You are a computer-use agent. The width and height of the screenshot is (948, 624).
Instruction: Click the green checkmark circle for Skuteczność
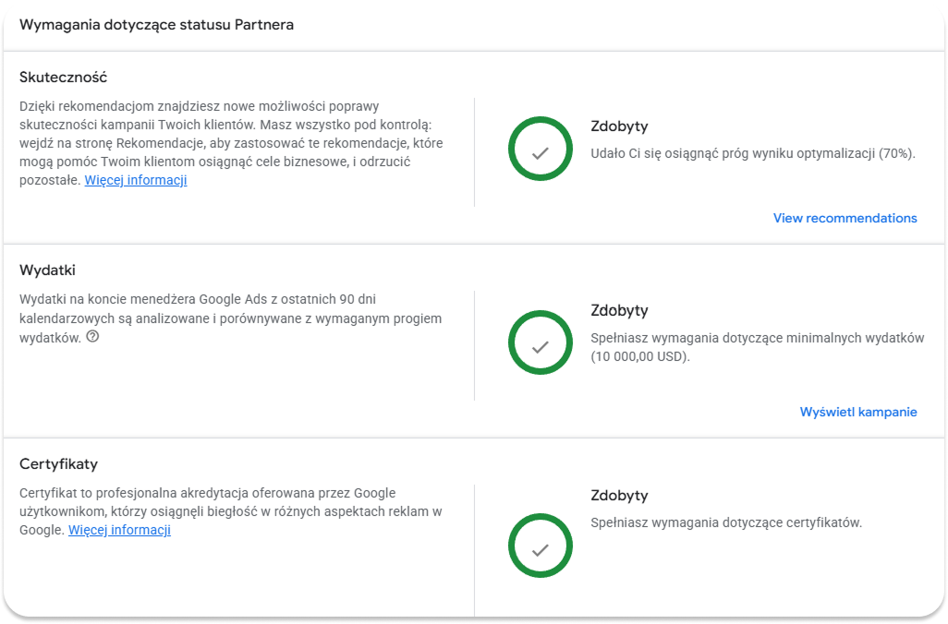[540, 149]
